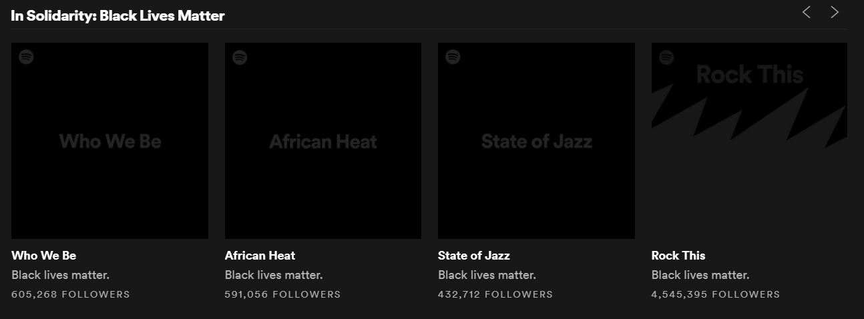Click 605,268 followers count text

tap(71, 294)
